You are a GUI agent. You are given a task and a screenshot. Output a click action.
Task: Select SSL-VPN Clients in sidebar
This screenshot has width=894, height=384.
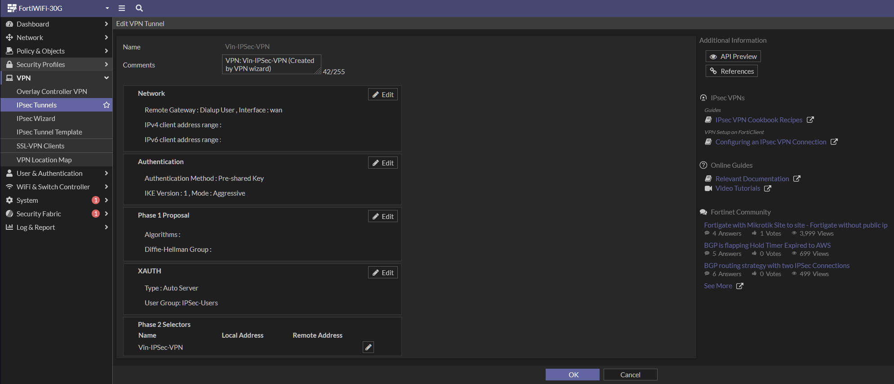tap(40, 146)
